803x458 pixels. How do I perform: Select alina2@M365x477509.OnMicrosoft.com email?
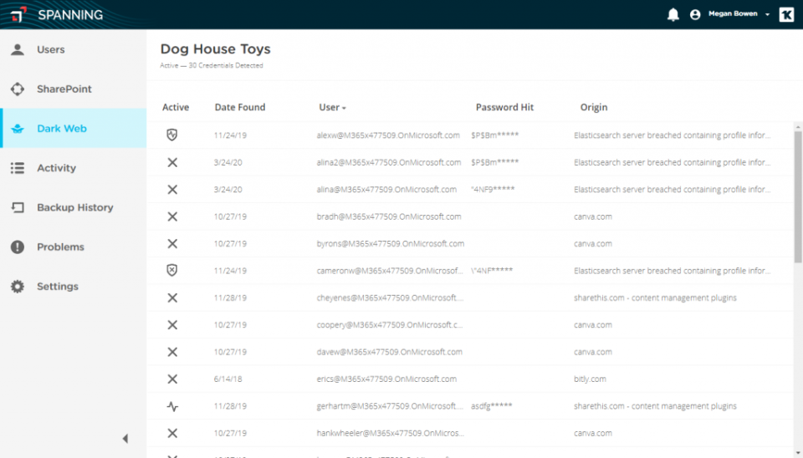tap(389, 162)
